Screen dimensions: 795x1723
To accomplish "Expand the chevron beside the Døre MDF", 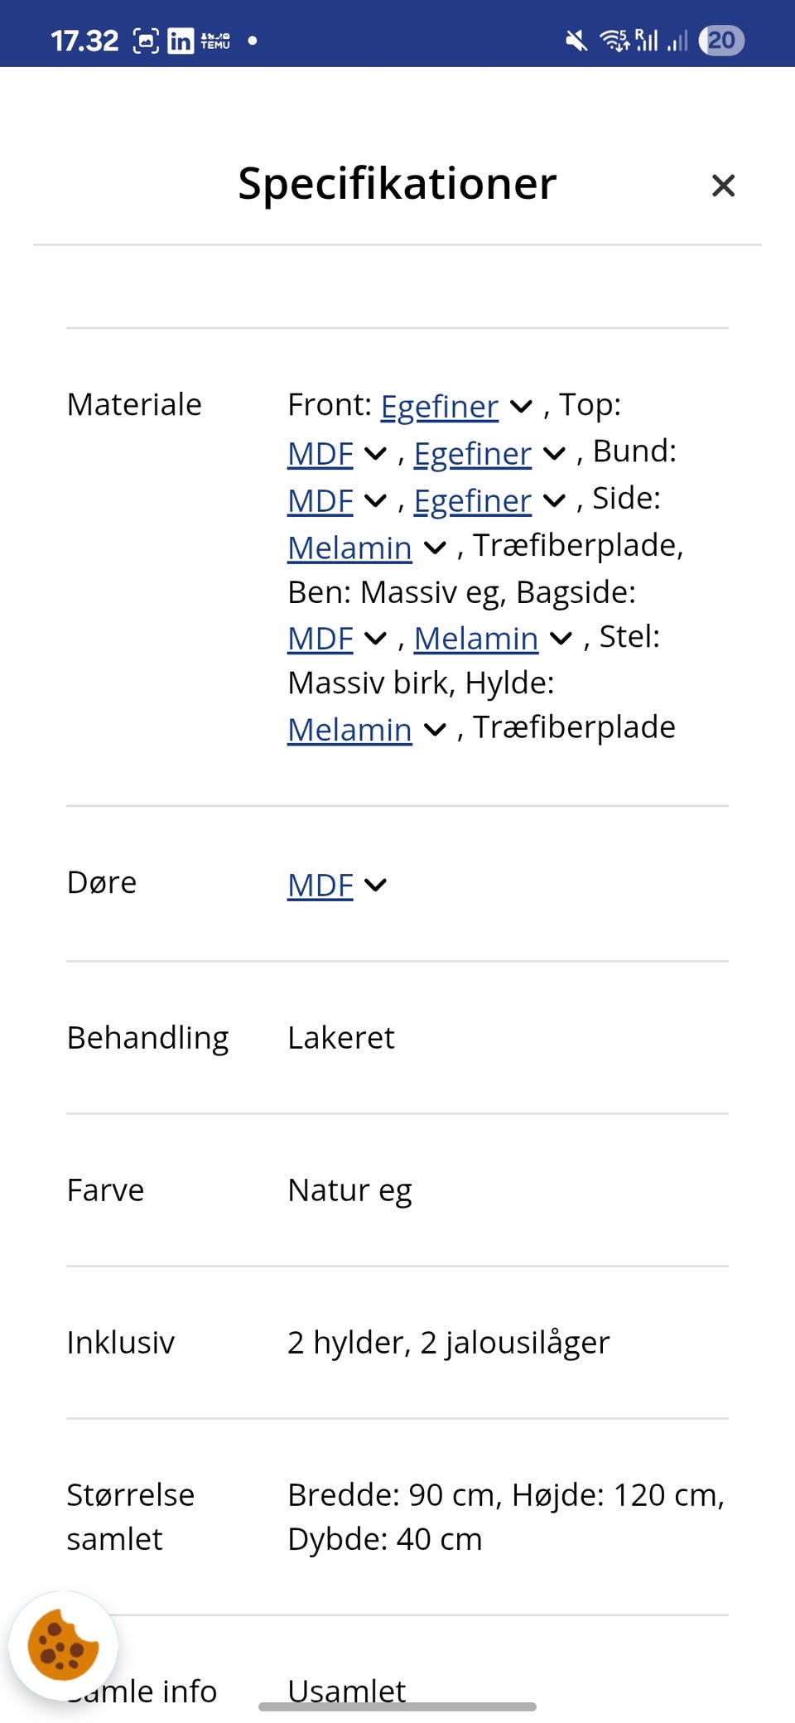I will (375, 885).
